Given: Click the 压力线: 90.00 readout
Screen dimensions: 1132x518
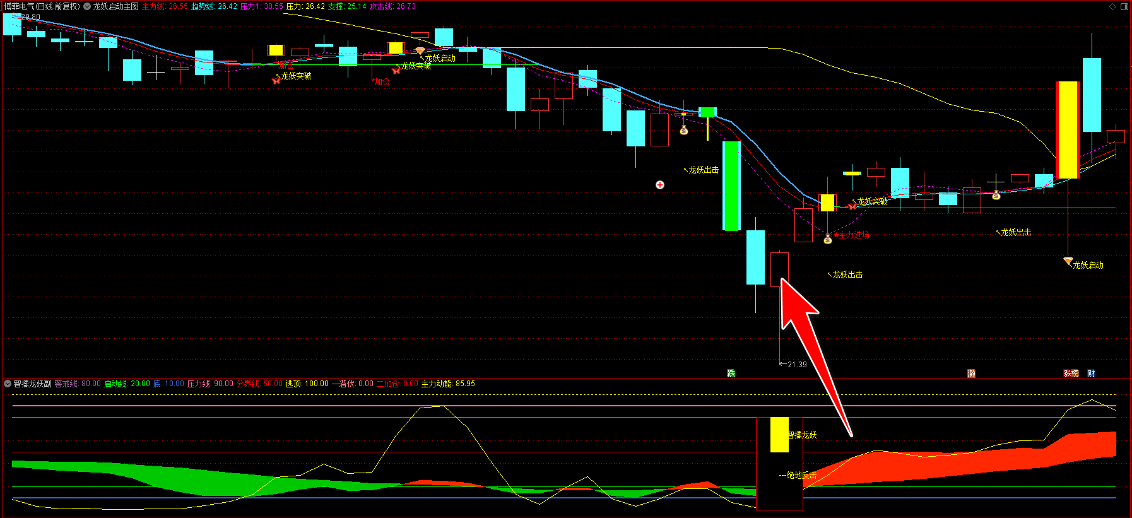Looking at the screenshot, I should [x=210, y=384].
